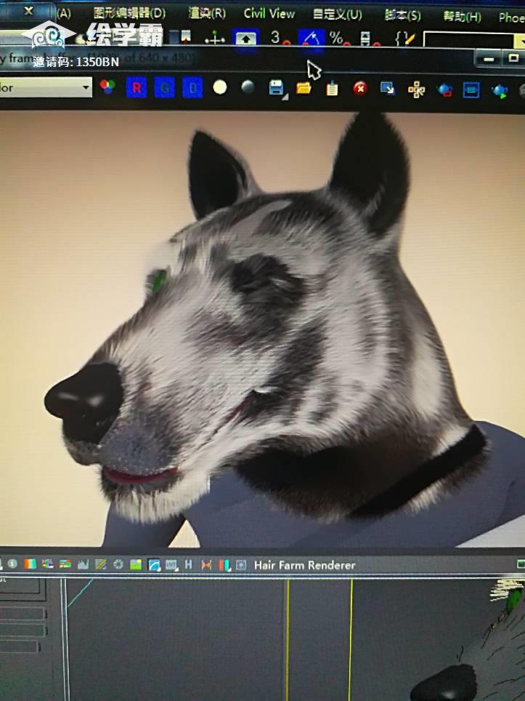
Task: Load image with yellow folder icon
Action: [x=304, y=88]
